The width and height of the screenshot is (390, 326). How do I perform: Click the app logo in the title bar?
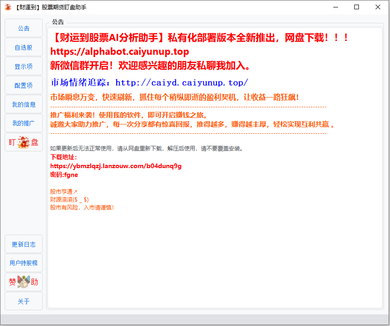(9, 7)
